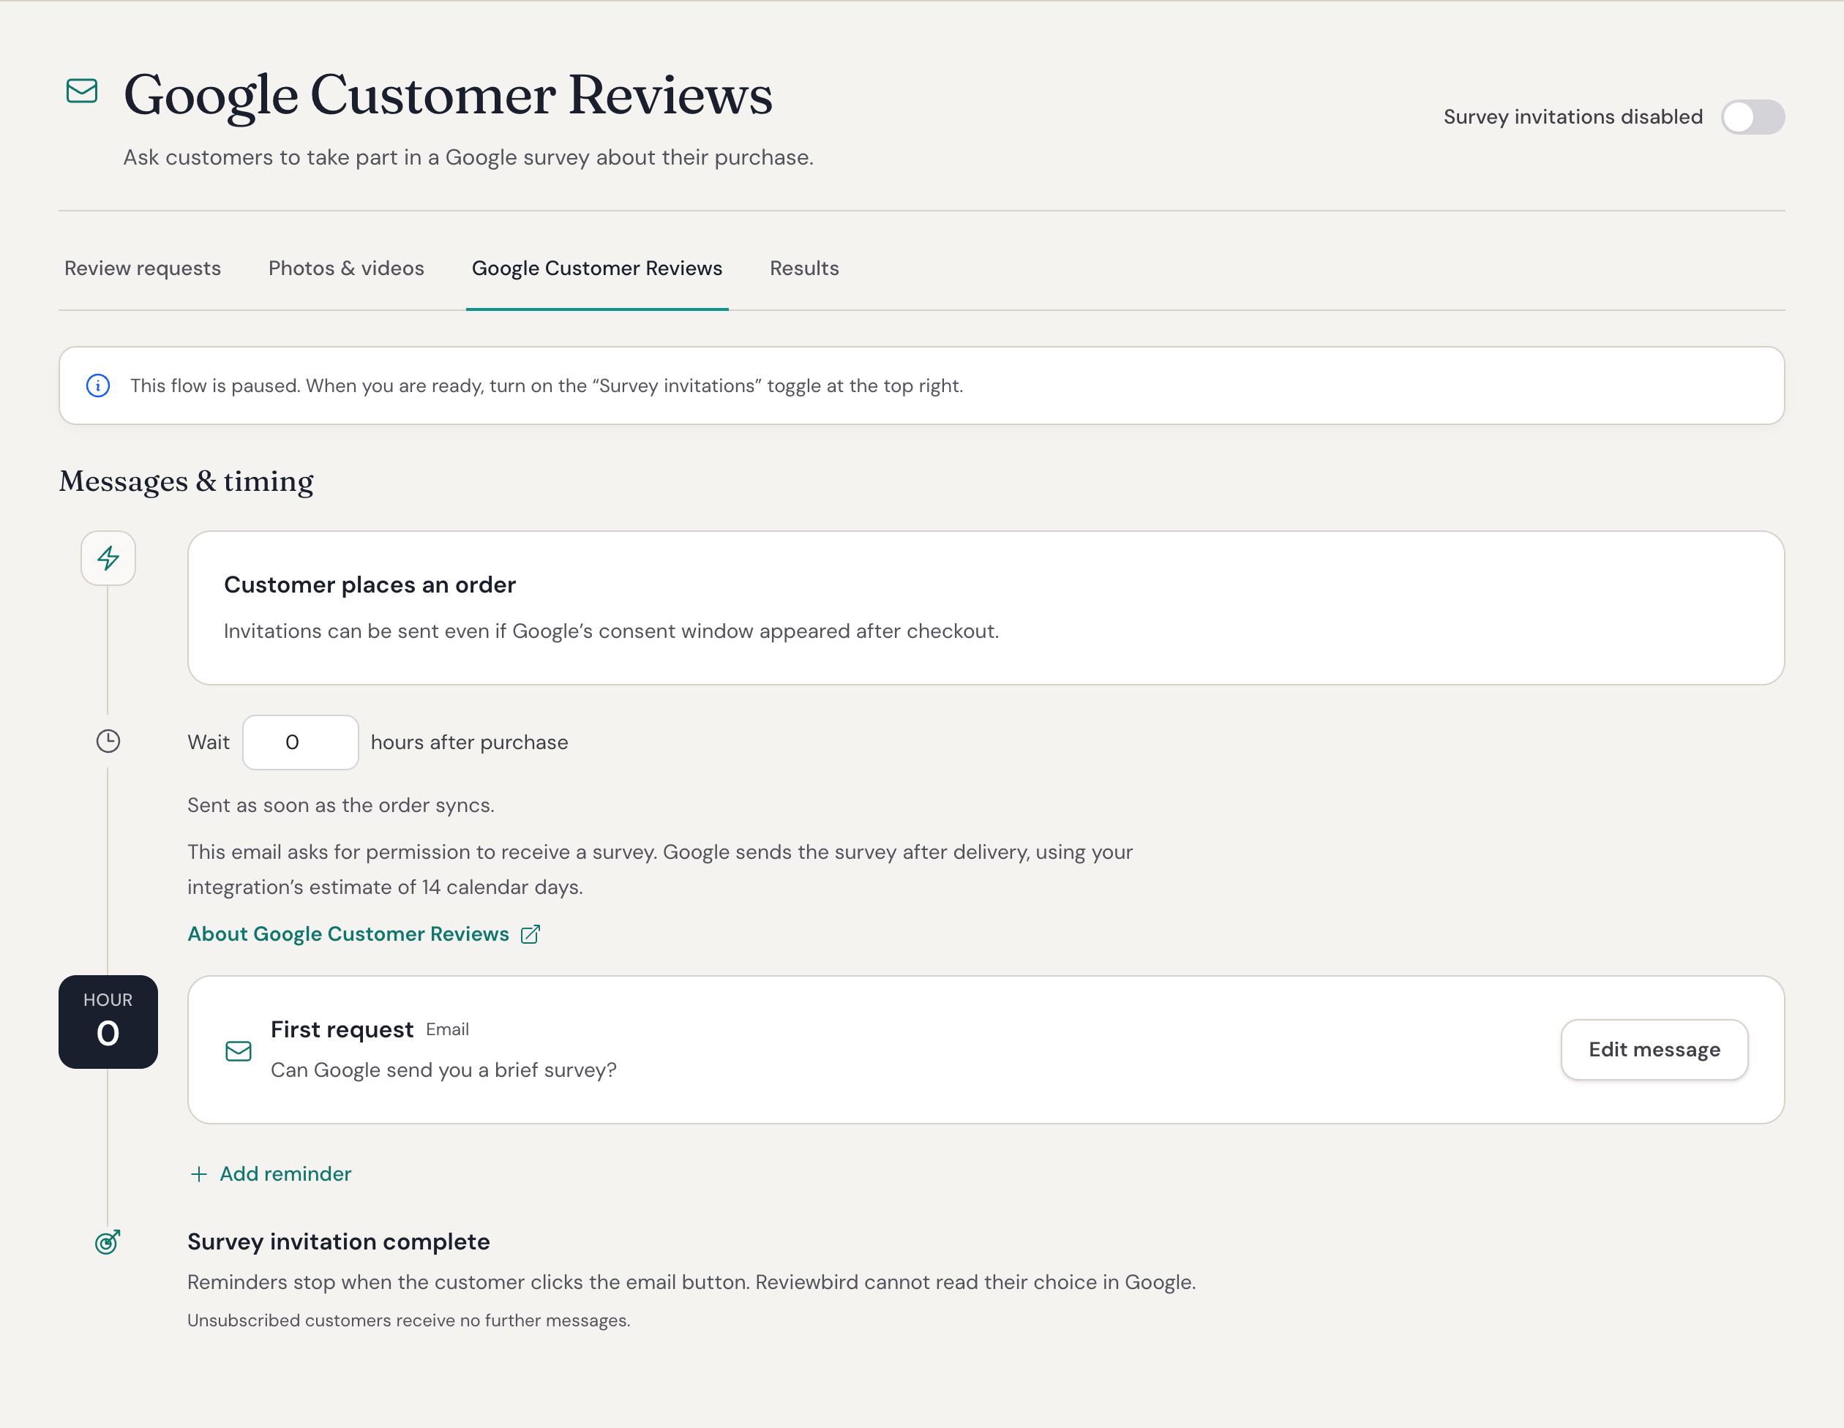Click the Edit message button
The image size is (1844, 1428).
tap(1654, 1050)
